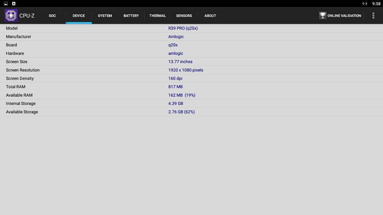Viewport: 383px width, 215px height.
Task: Select the 'Model' row label
Action: click(12, 28)
